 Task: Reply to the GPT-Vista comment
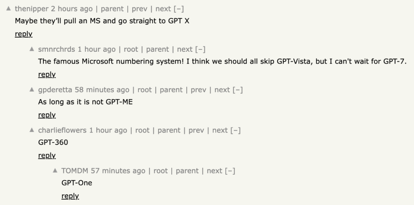point(47,75)
